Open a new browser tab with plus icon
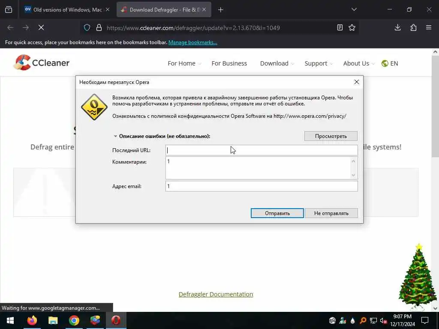The width and height of the screenshot is (439, 329). (220, 10)
